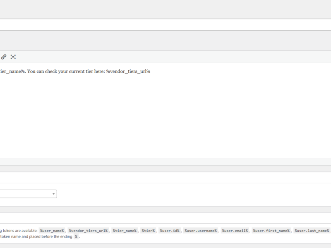Click the insert link icon in editor toolbar
Image resolution: width=331 pixels, height=248 pixels.
pos(4,57)
